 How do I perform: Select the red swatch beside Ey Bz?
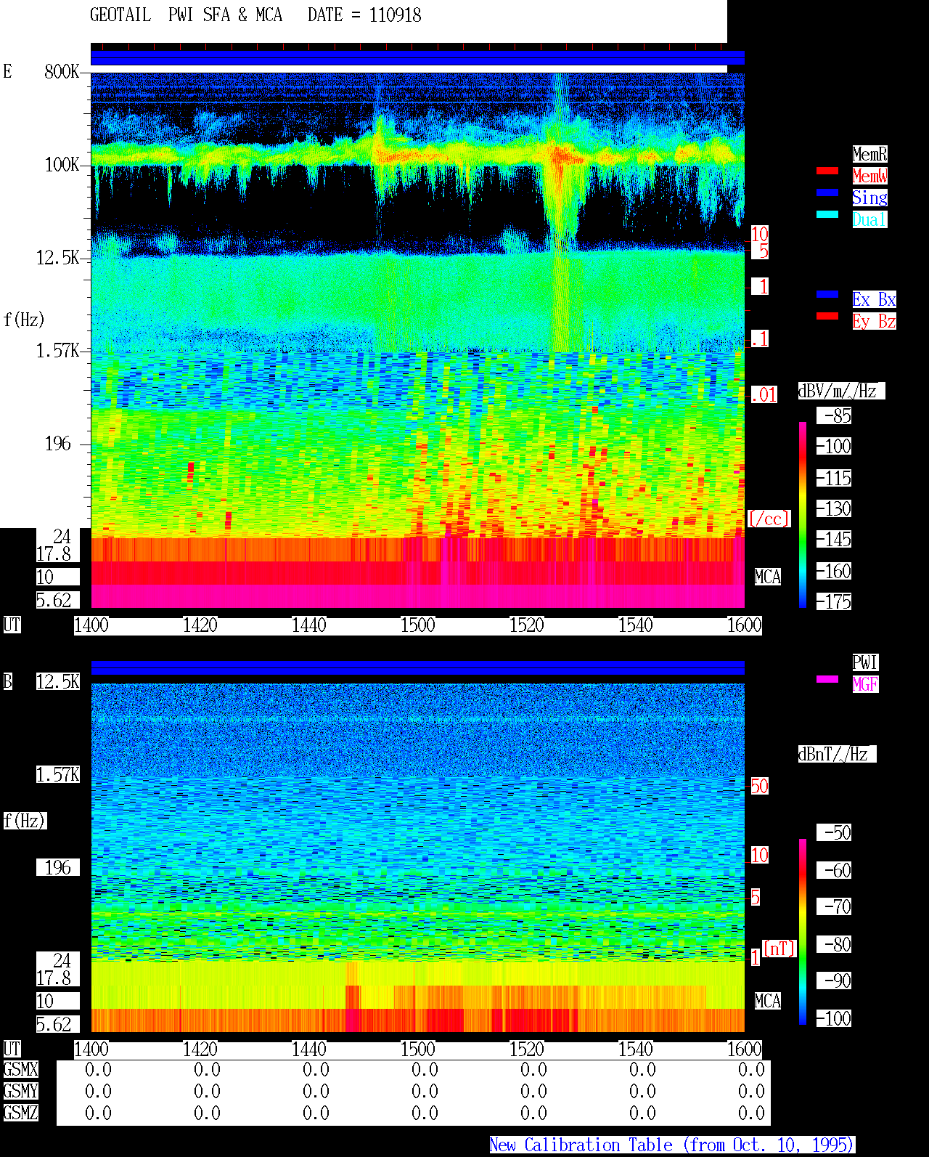point(827,316)
